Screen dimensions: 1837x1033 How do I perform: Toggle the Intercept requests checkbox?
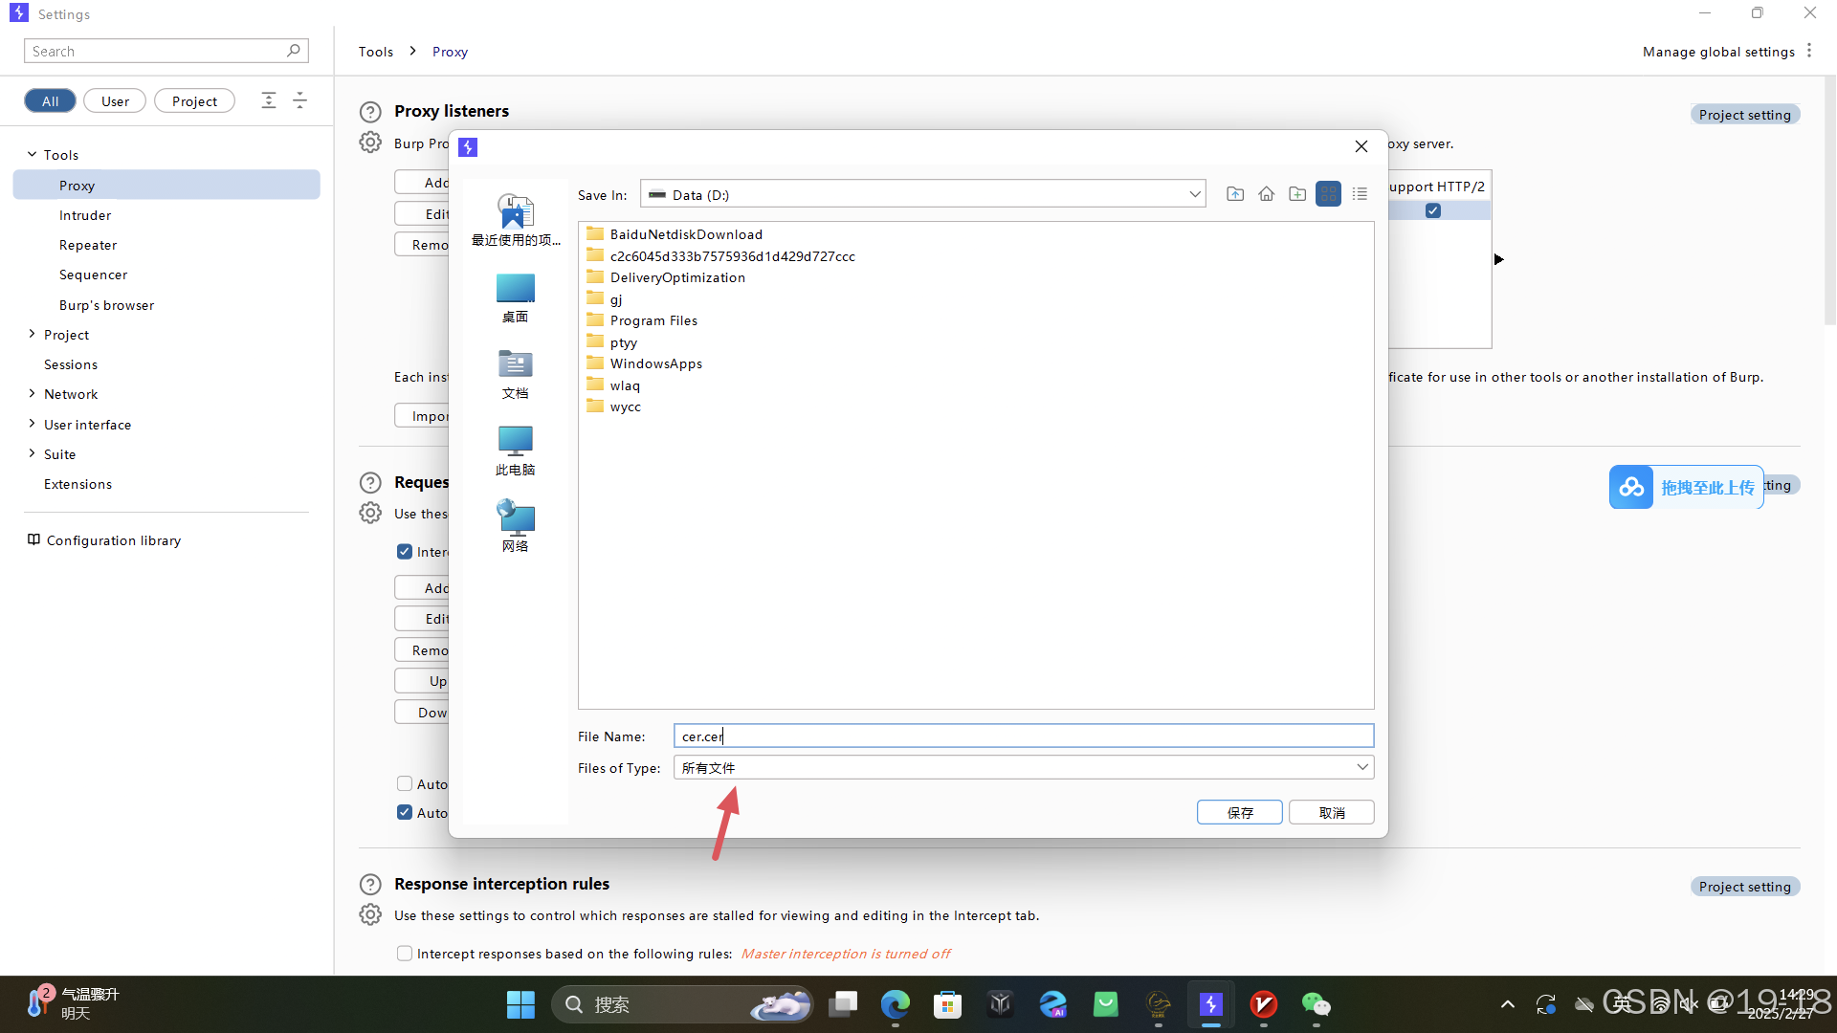click(405, 552)
